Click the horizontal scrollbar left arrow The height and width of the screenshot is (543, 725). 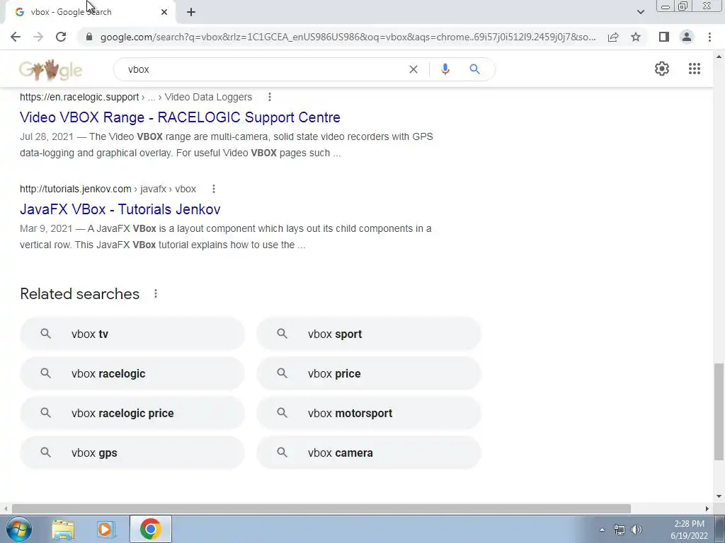[6, 508]
